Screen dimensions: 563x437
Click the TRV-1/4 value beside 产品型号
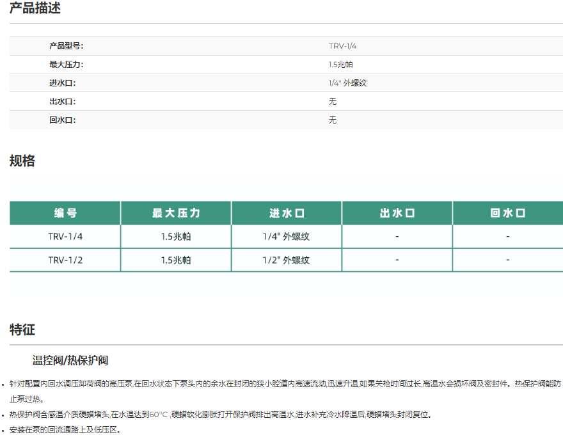pos(342,46)
